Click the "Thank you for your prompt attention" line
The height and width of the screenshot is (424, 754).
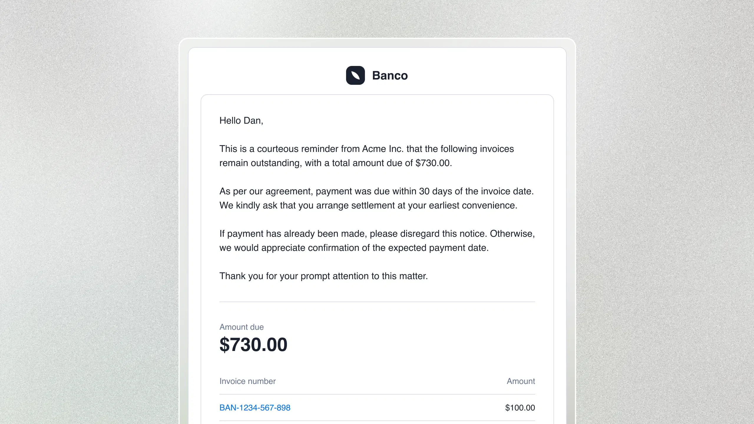(x=323, y=276)
